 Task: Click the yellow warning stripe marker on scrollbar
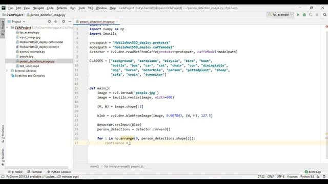click(326, 133)
